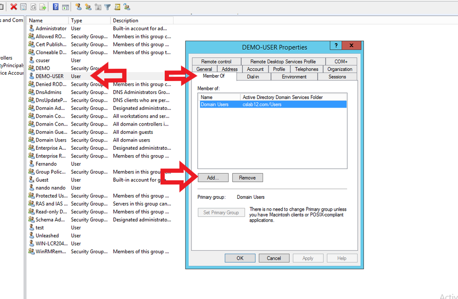Switch to the Remote control tab
This screenshot has height=299, width=458.
216,61
